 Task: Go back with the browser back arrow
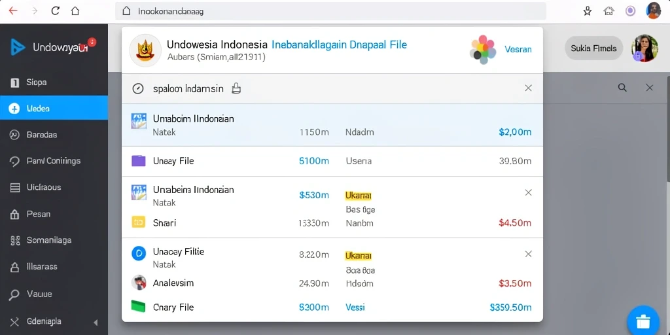[x=13, y=11]
